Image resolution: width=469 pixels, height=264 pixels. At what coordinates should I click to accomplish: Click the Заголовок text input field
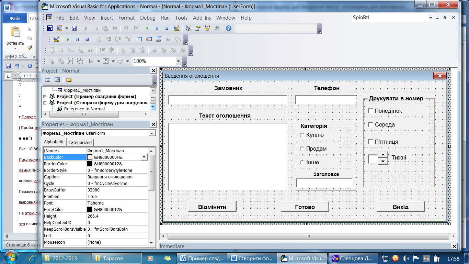click(324, 183)
